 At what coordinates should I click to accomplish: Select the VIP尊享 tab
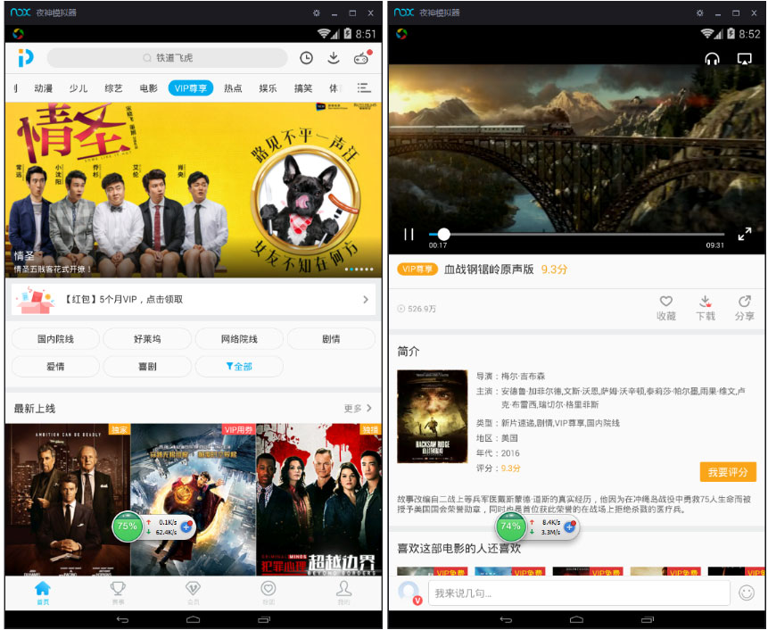[x=191, y=88]
